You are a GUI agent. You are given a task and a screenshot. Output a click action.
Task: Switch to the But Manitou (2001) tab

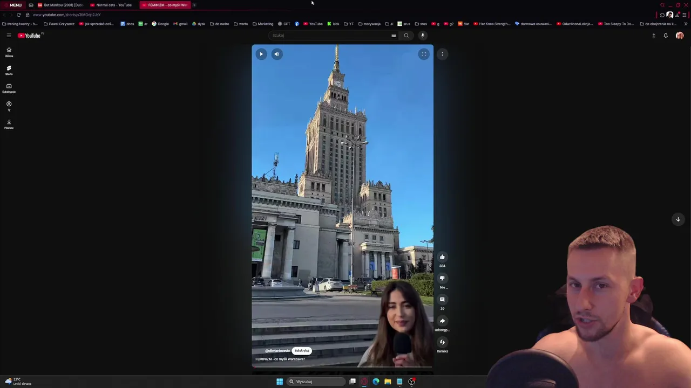click(x=60, y=5)
